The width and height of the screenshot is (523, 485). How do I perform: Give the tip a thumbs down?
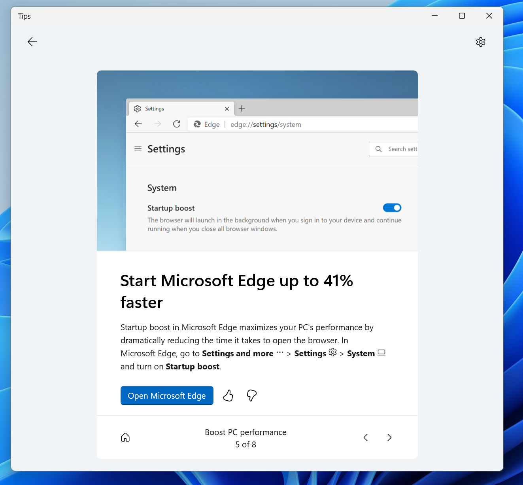252,396
